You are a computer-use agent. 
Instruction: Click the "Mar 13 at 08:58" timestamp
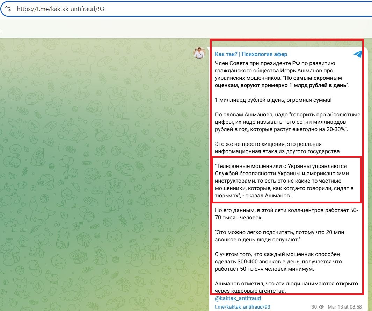pos(344,307)
